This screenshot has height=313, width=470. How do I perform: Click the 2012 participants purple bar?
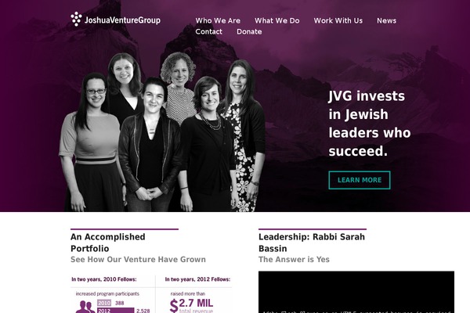click(x=115, y=311)
